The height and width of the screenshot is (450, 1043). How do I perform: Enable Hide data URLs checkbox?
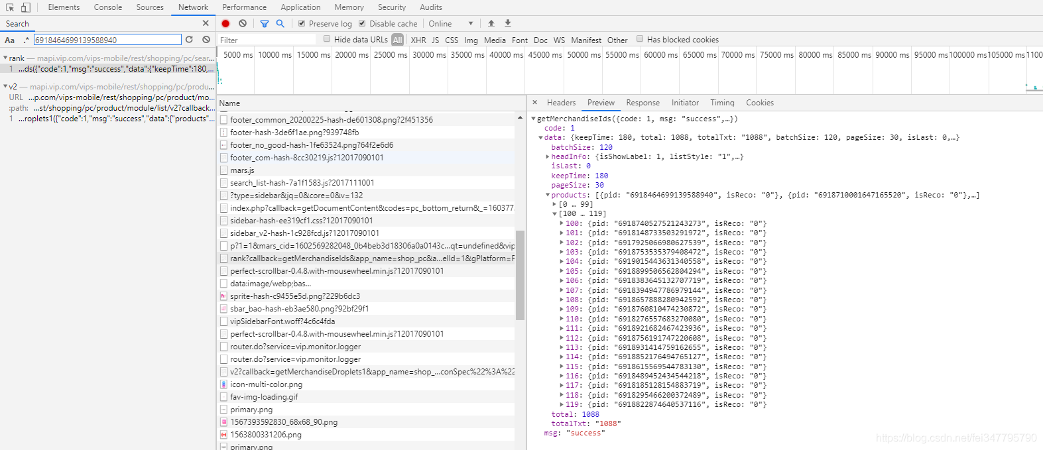(327, 39)
